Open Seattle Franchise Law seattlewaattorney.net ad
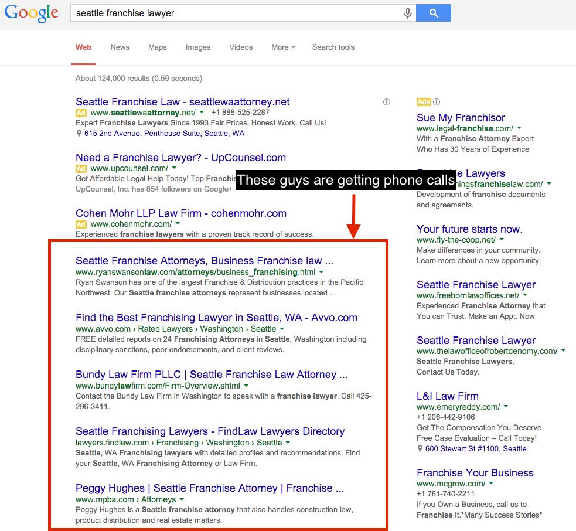This screenshot has height=531, width=576. [183, 102]
